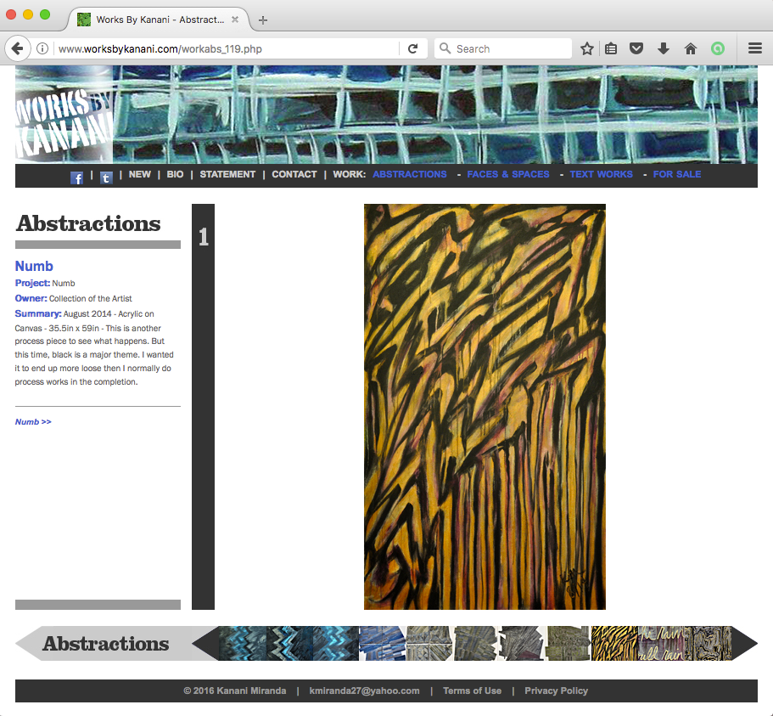
Task: Reload the page with the refresh icon
Action: 413,49
